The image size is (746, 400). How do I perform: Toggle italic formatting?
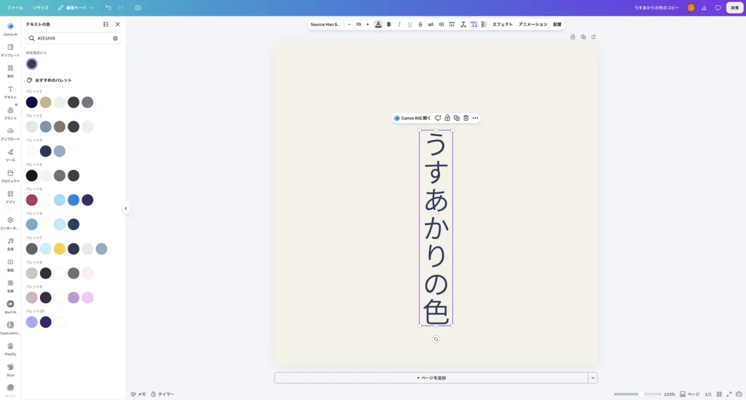pyautogui.click(x=399, y=24)
